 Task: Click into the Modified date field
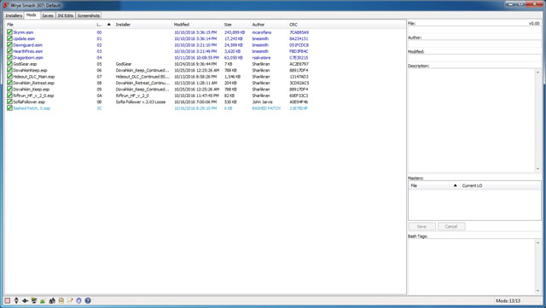tap(474, 58)
